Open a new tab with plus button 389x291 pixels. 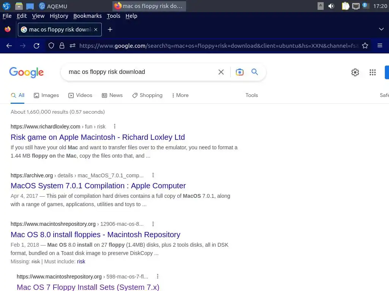coord(110,30)
